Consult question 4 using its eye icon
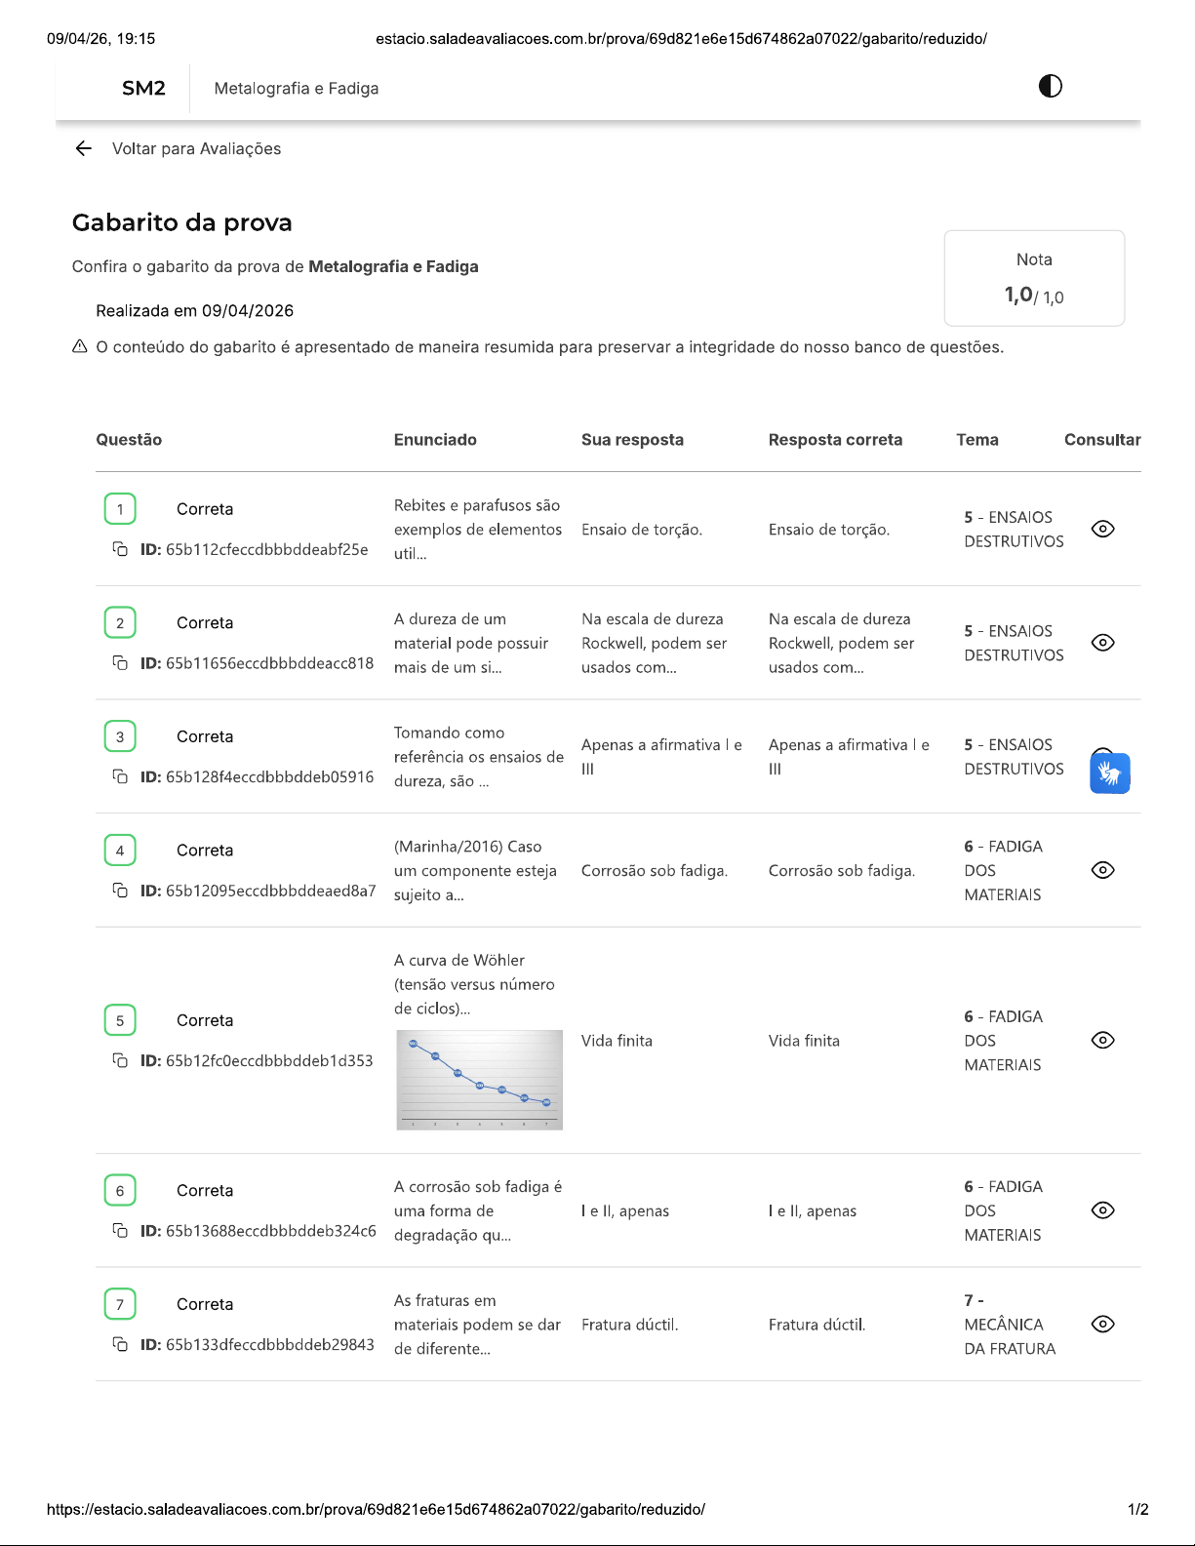Viewport: 1195px width, 1546px height. click(x=1102, y=870)
